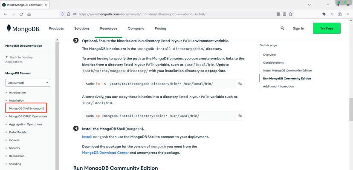Viewport: 353px width, 170px height.
Task: Open the Firefox hamburger menu
Action: pos(348,14)
